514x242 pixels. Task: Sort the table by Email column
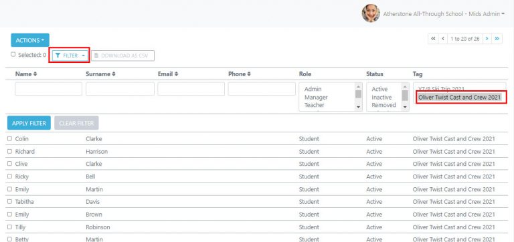click(169, 74)
